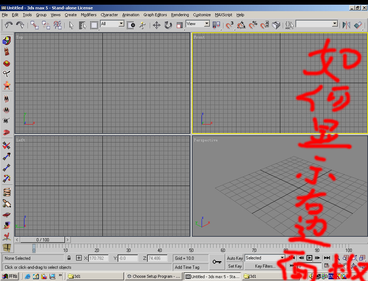Toggle the Angle Snap button

pos(241,25)
